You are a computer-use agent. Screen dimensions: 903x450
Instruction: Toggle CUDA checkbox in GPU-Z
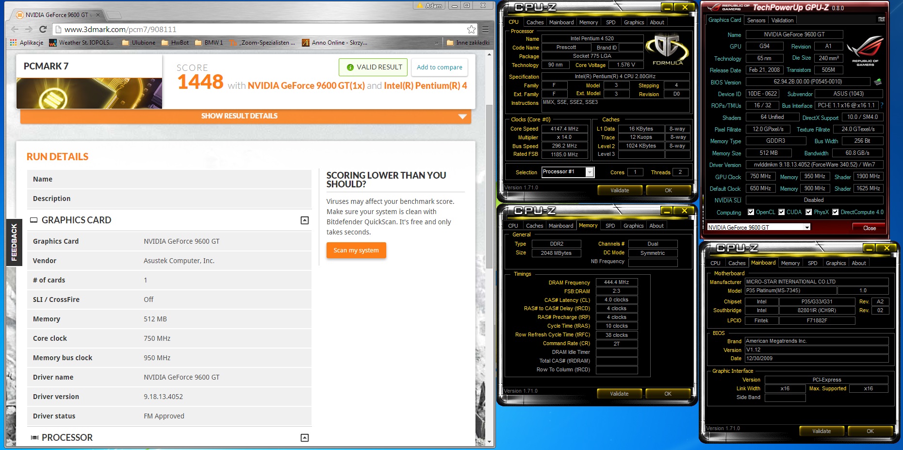[x=782, y=212]
